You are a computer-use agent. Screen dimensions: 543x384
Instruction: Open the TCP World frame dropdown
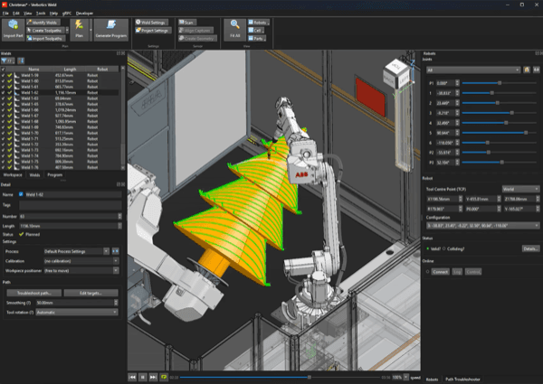point(521,189)
